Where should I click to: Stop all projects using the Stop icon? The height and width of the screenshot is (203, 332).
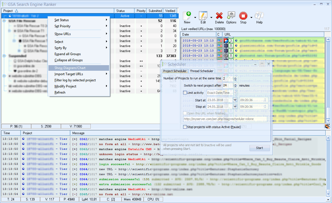click(243, 16)
